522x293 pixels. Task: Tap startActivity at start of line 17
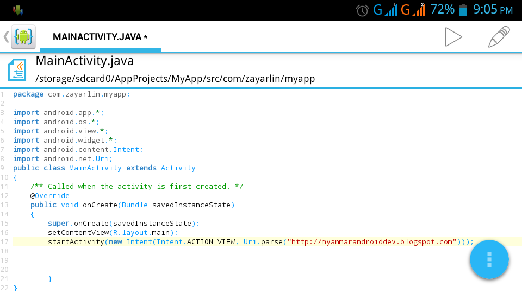click(x=76, y=242)
